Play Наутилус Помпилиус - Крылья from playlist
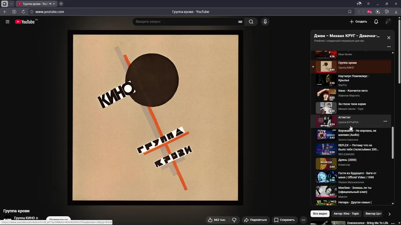Screen dimensions: 401x225 pos(351,80)
